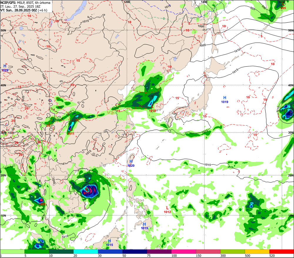
Task: Click the 1011 low label over central China
Action: click(71, 134)
